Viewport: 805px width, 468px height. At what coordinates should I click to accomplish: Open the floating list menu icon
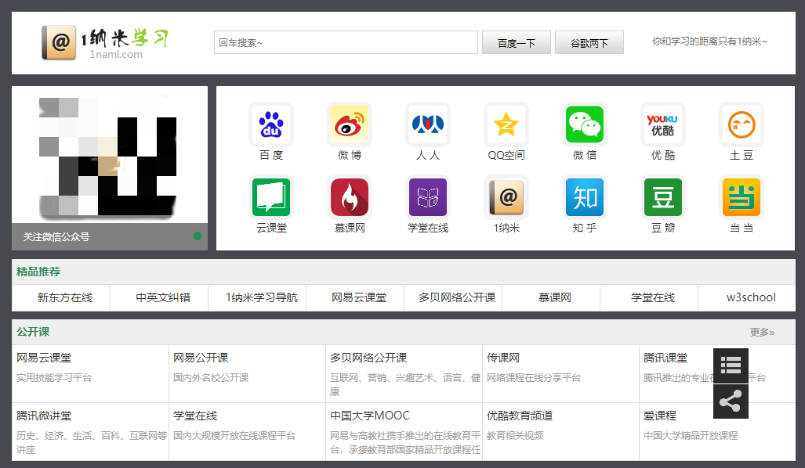pyautogui.click(x=731, y=365)
